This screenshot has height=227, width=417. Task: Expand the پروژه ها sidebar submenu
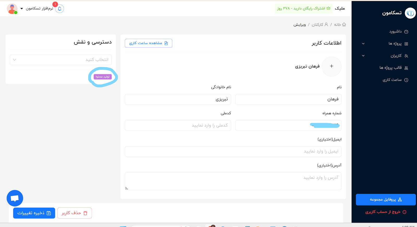click(x=363, y=44)
